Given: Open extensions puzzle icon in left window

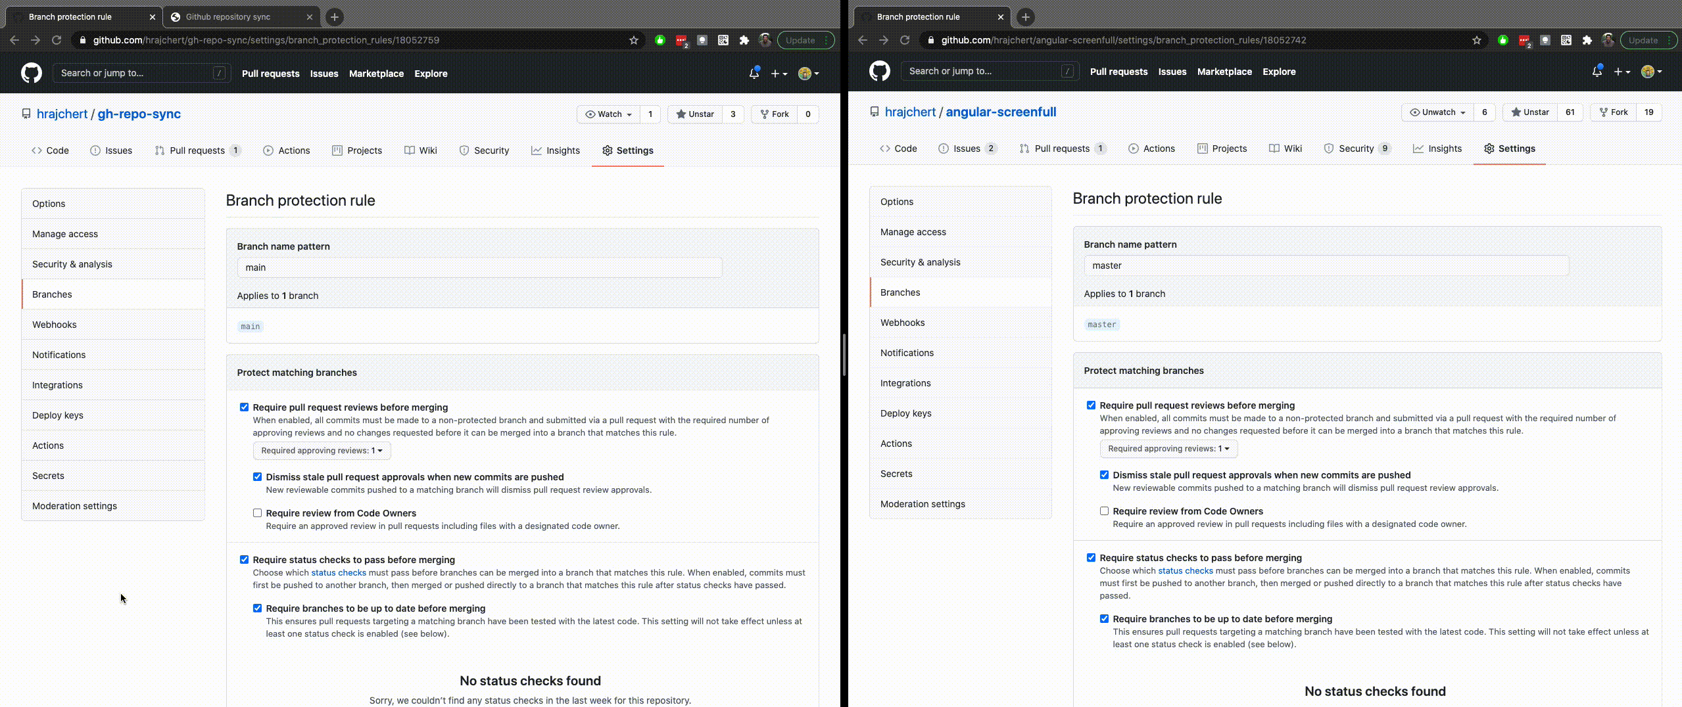Looking at the screenshot, I should 744,40.
